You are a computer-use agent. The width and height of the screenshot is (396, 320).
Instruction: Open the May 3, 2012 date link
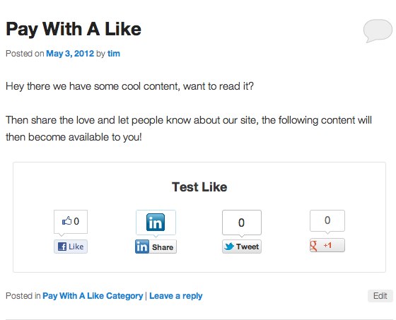point(70,54)
